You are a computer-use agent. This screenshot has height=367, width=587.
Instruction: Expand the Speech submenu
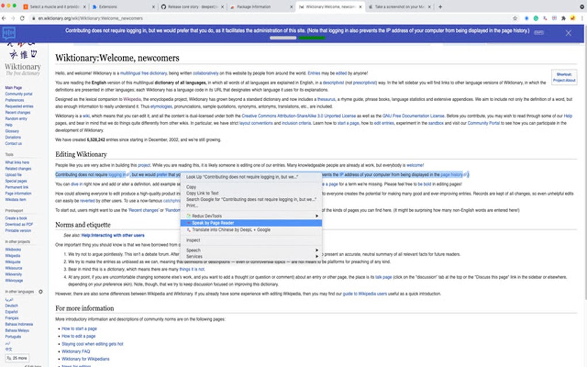(251, 250)
